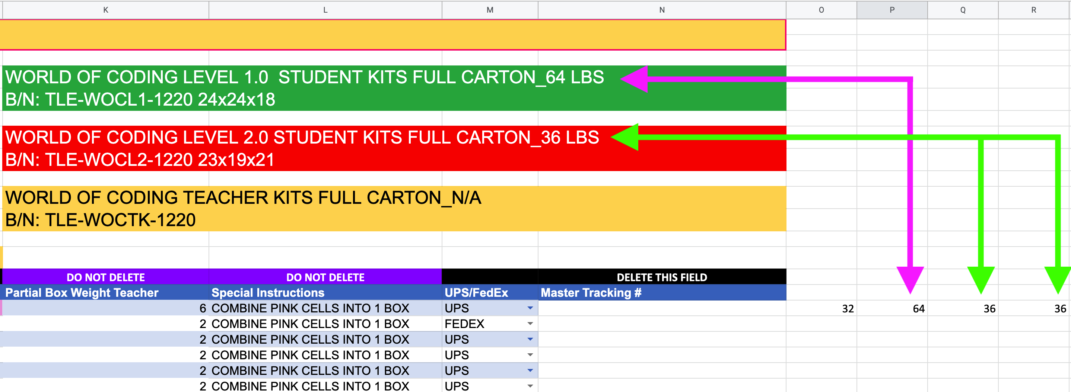Select column K header
The width and height of the screenshot is (1071, 392).
tap(106, 10)
